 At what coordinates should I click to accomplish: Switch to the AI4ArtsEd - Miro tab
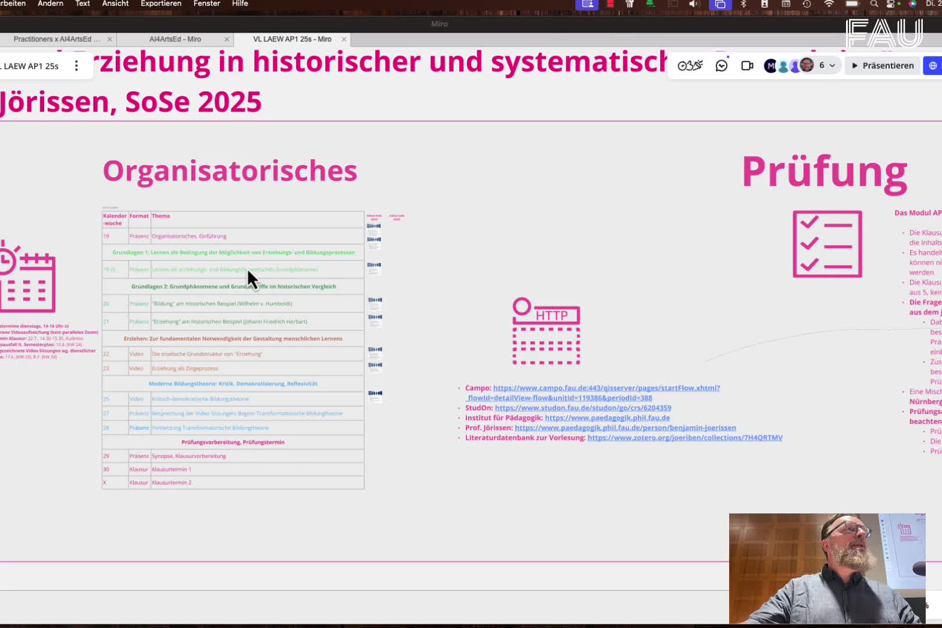click(175, 39)
